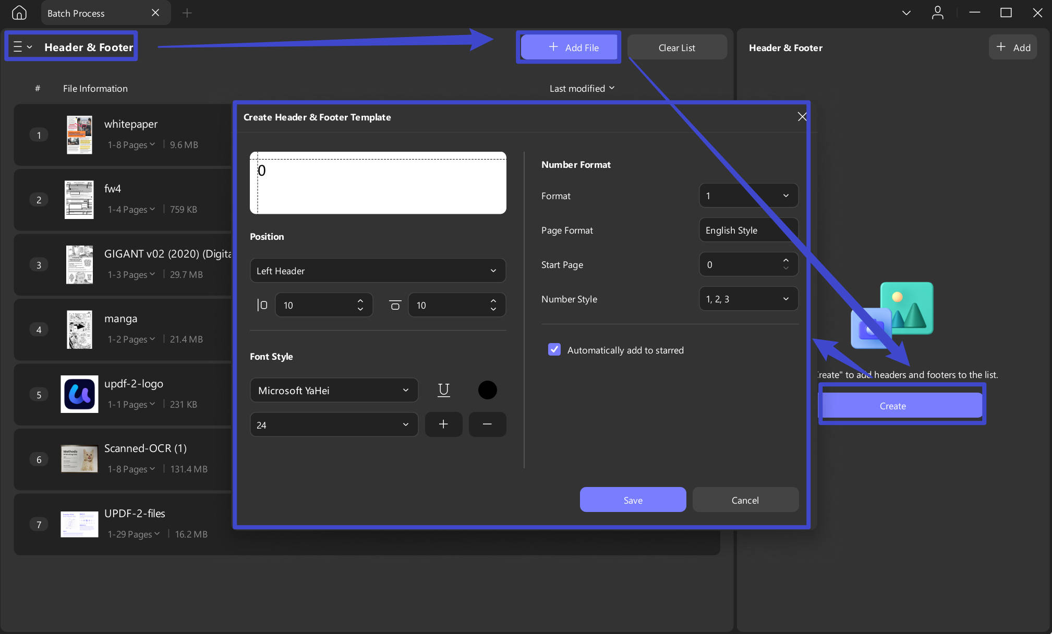The height and width of the screenshot is (634, 1052).
Task: Open the Left Header position dropdown
Action: pos(378,271)
